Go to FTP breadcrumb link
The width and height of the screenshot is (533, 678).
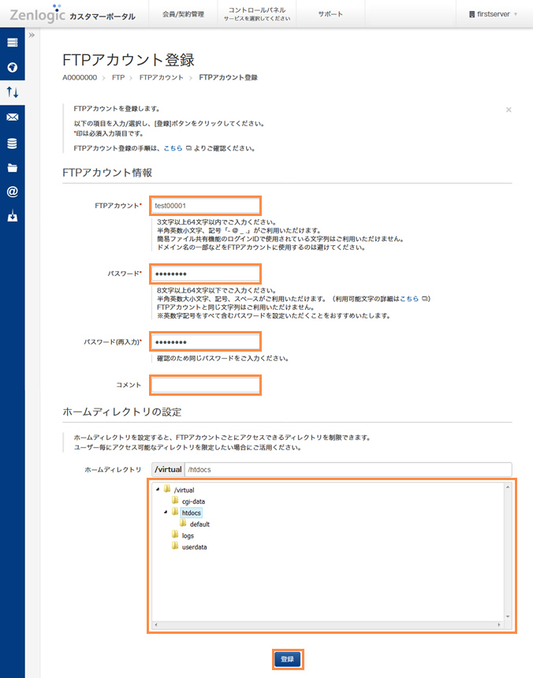coord(118,77)
